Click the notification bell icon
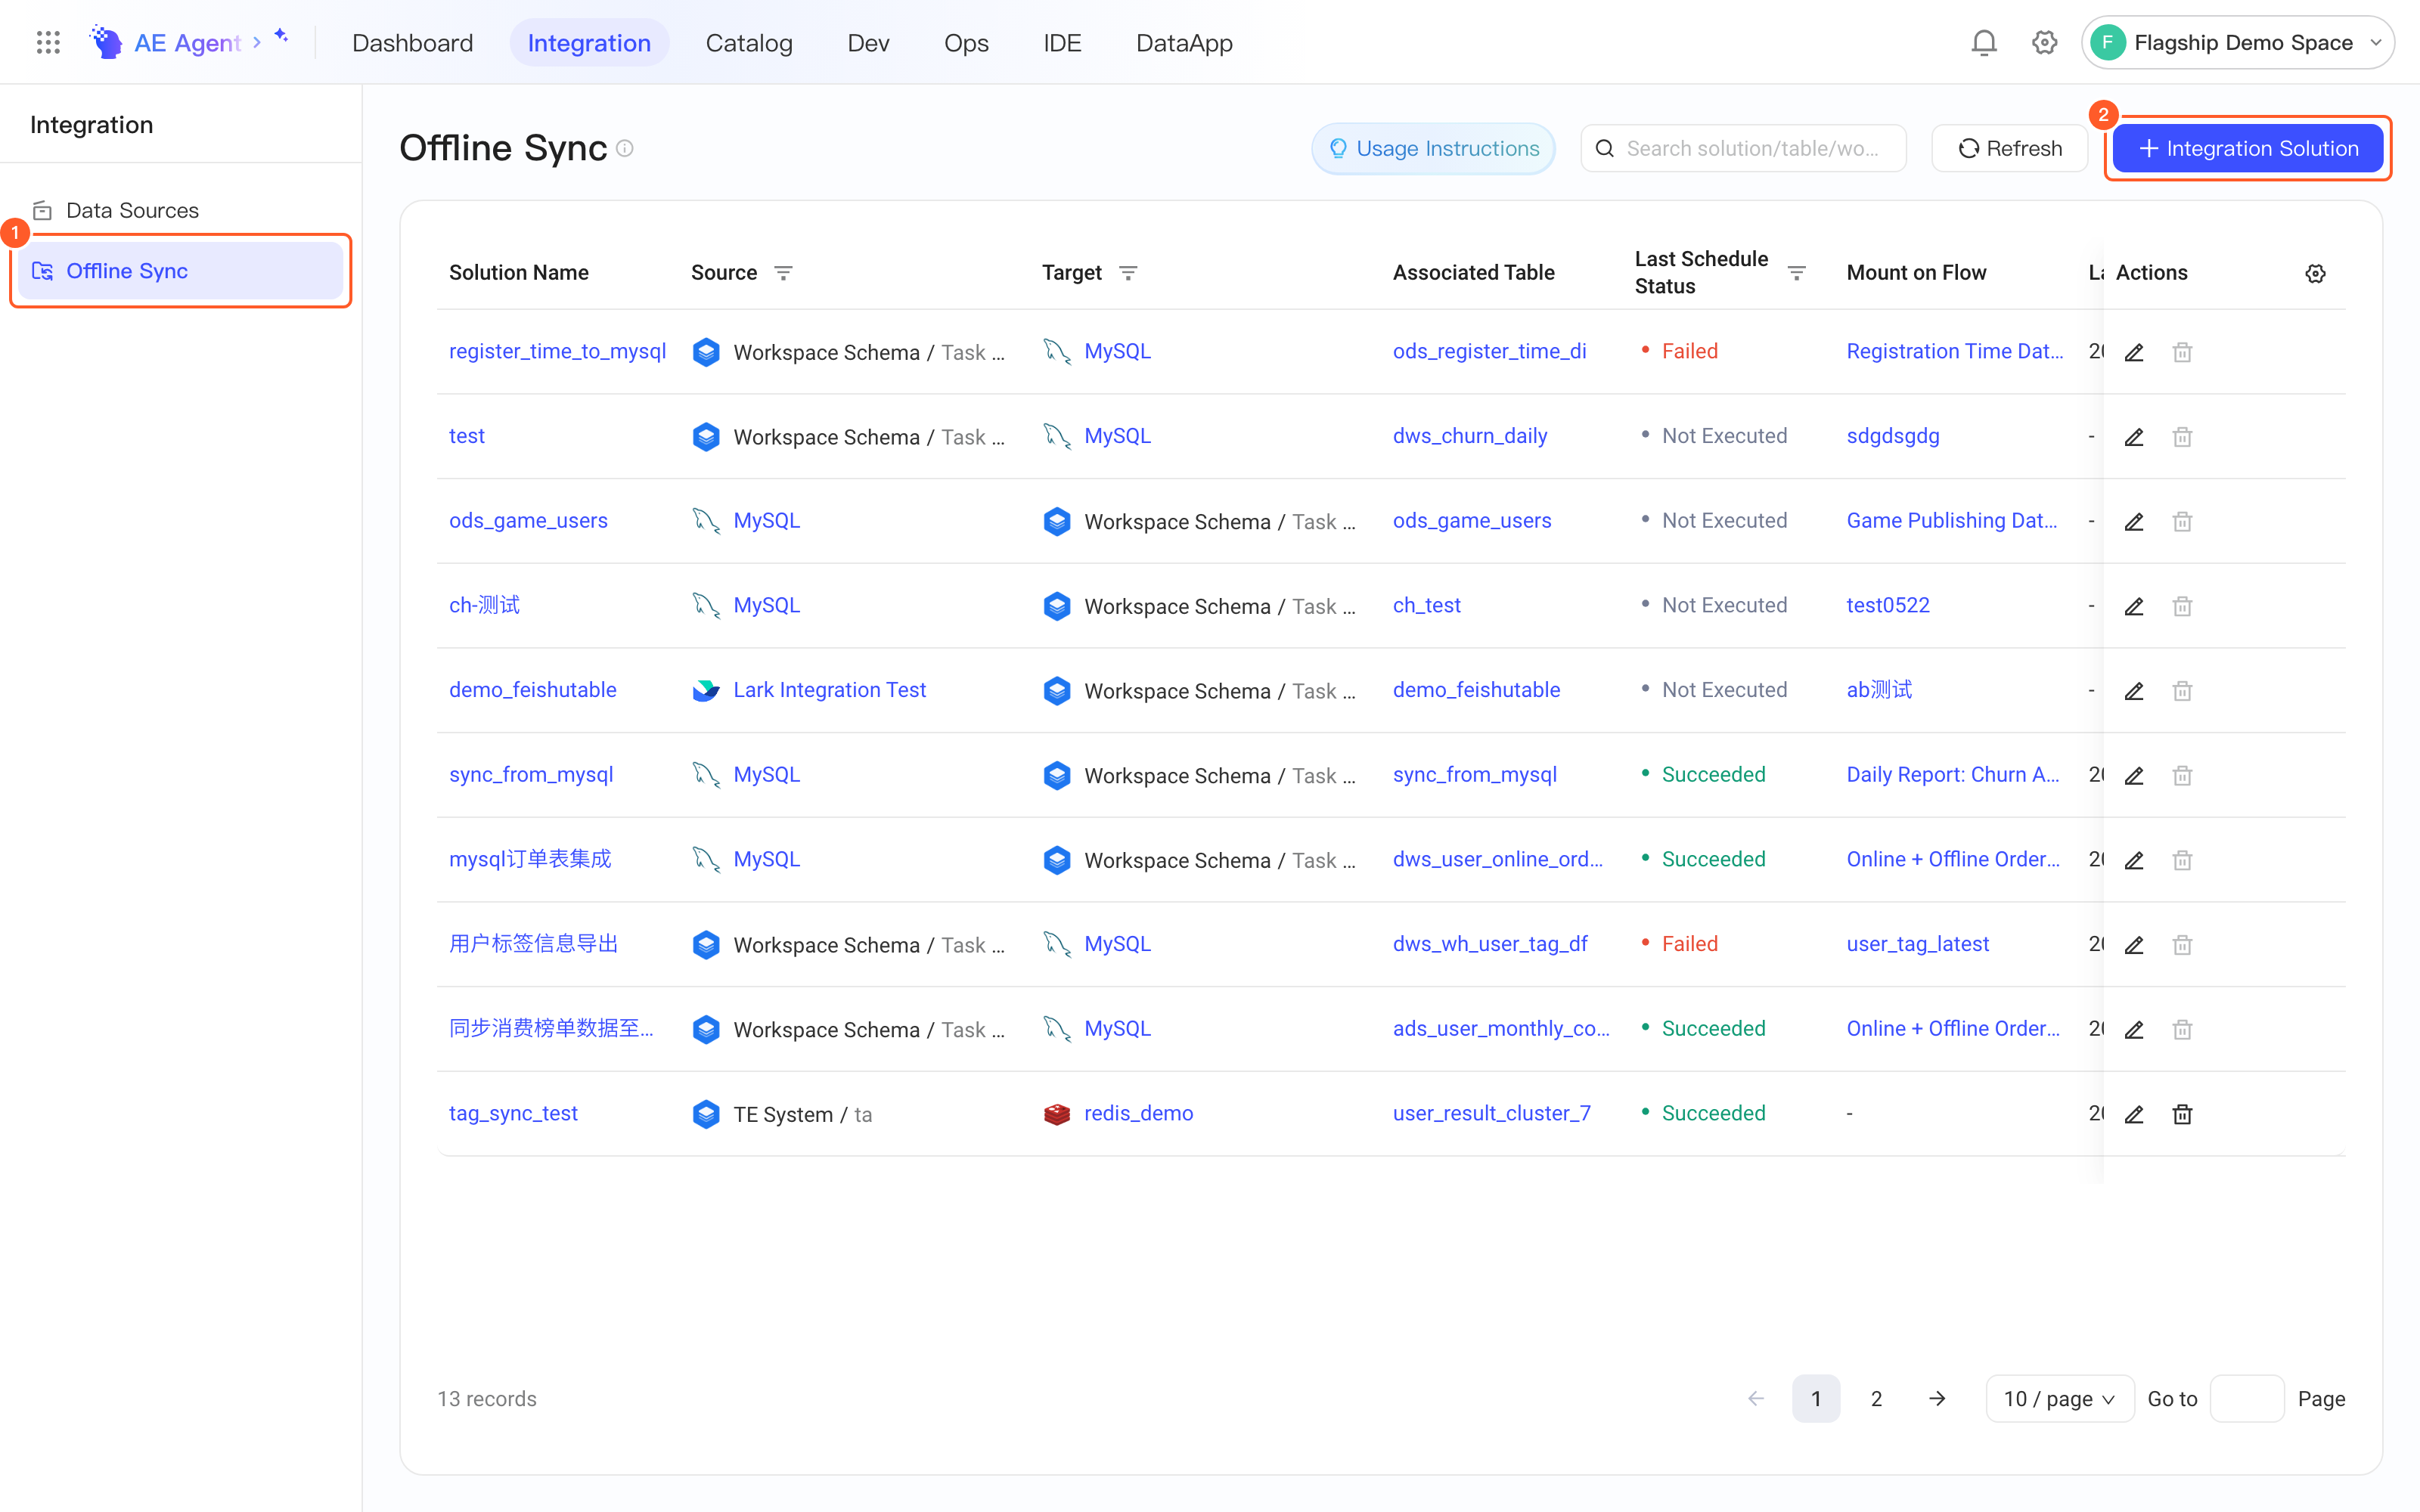The height and width of the screenshot is (1512, 2420). [1983, 42]
